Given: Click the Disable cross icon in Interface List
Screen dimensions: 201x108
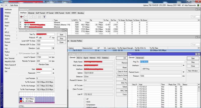Looking at the screenshot, I should (x=35, y=17).
